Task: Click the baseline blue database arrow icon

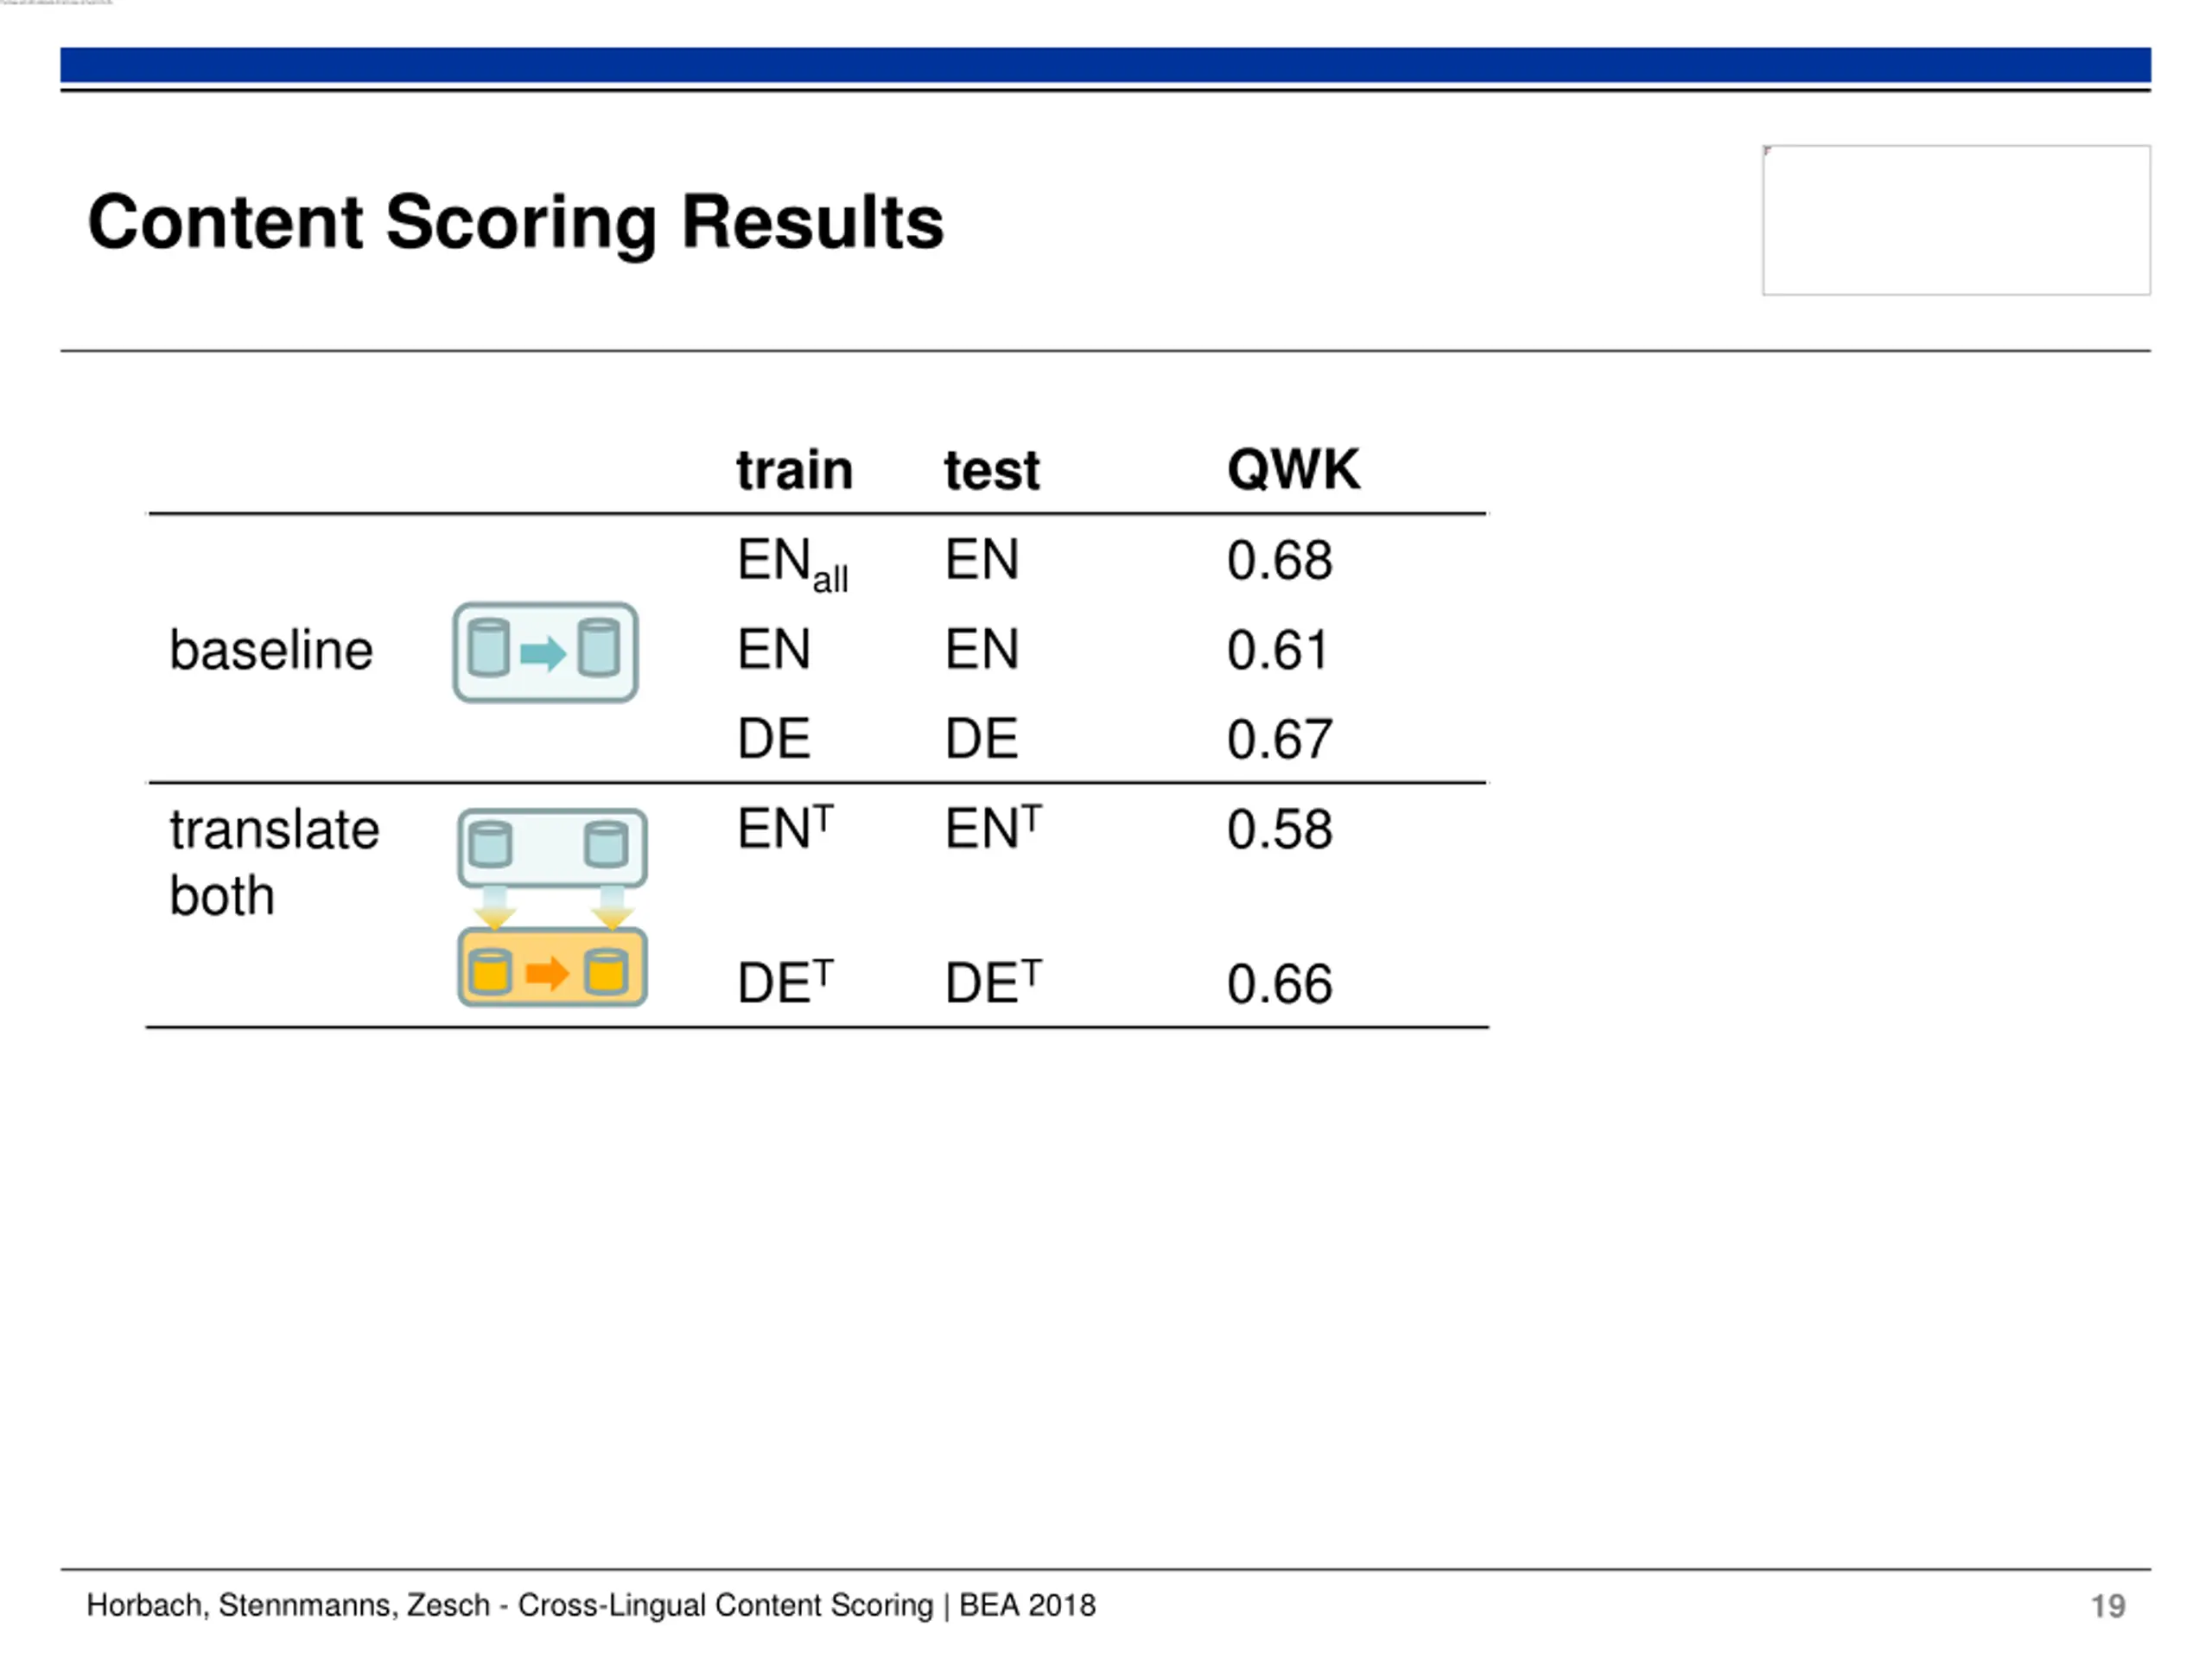Action: tap(545, 652)
